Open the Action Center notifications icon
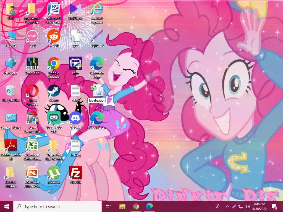 point(274,206)
